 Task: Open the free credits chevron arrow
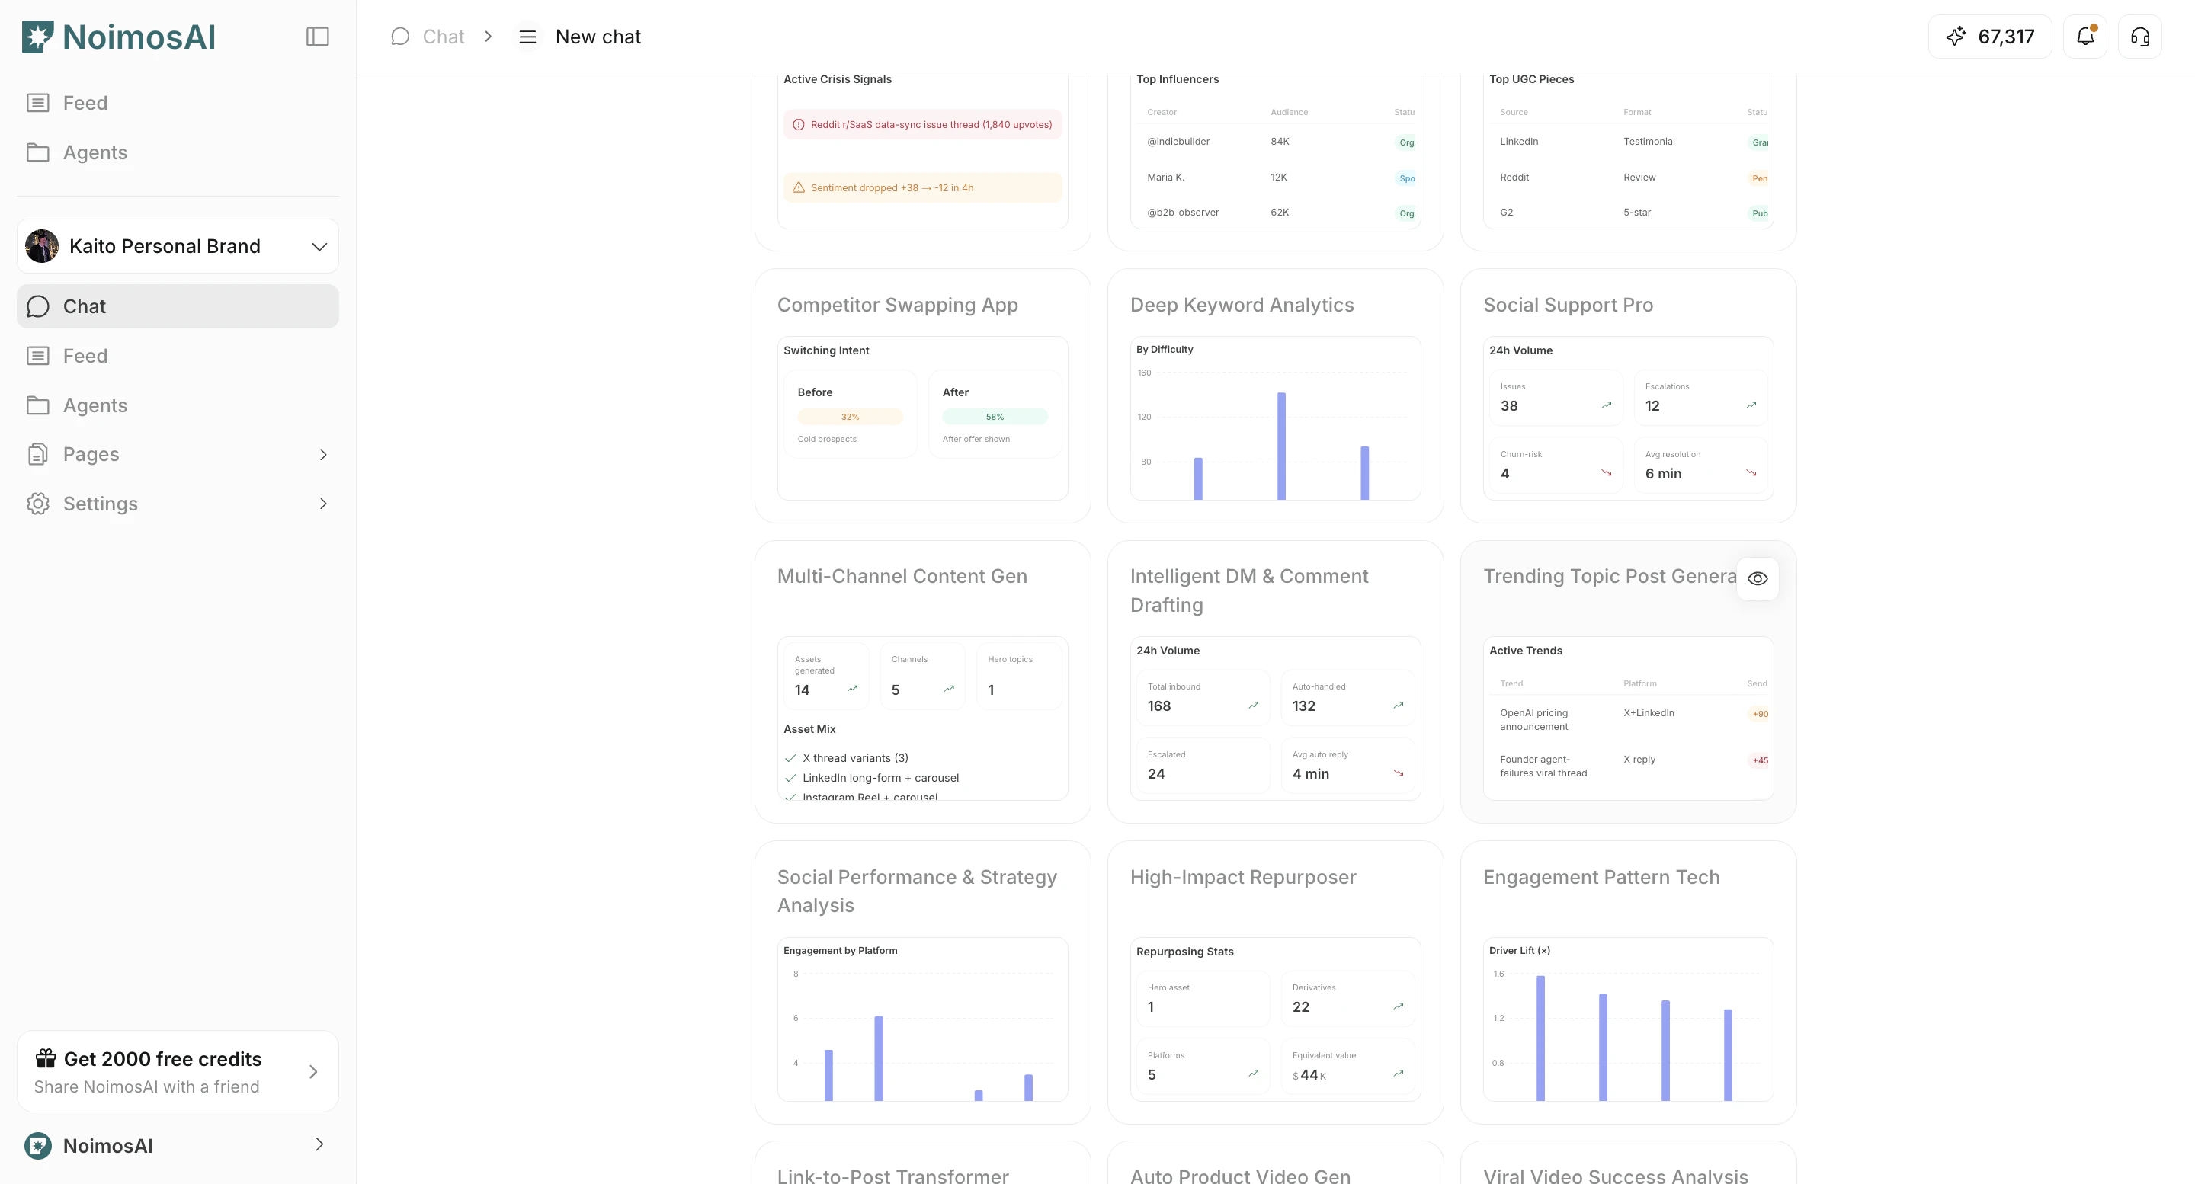coord(312,1071)
